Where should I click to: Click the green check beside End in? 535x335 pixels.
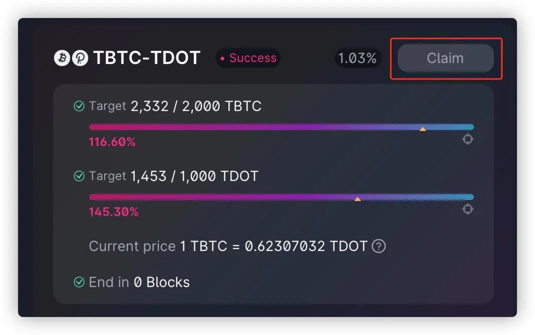79,282
